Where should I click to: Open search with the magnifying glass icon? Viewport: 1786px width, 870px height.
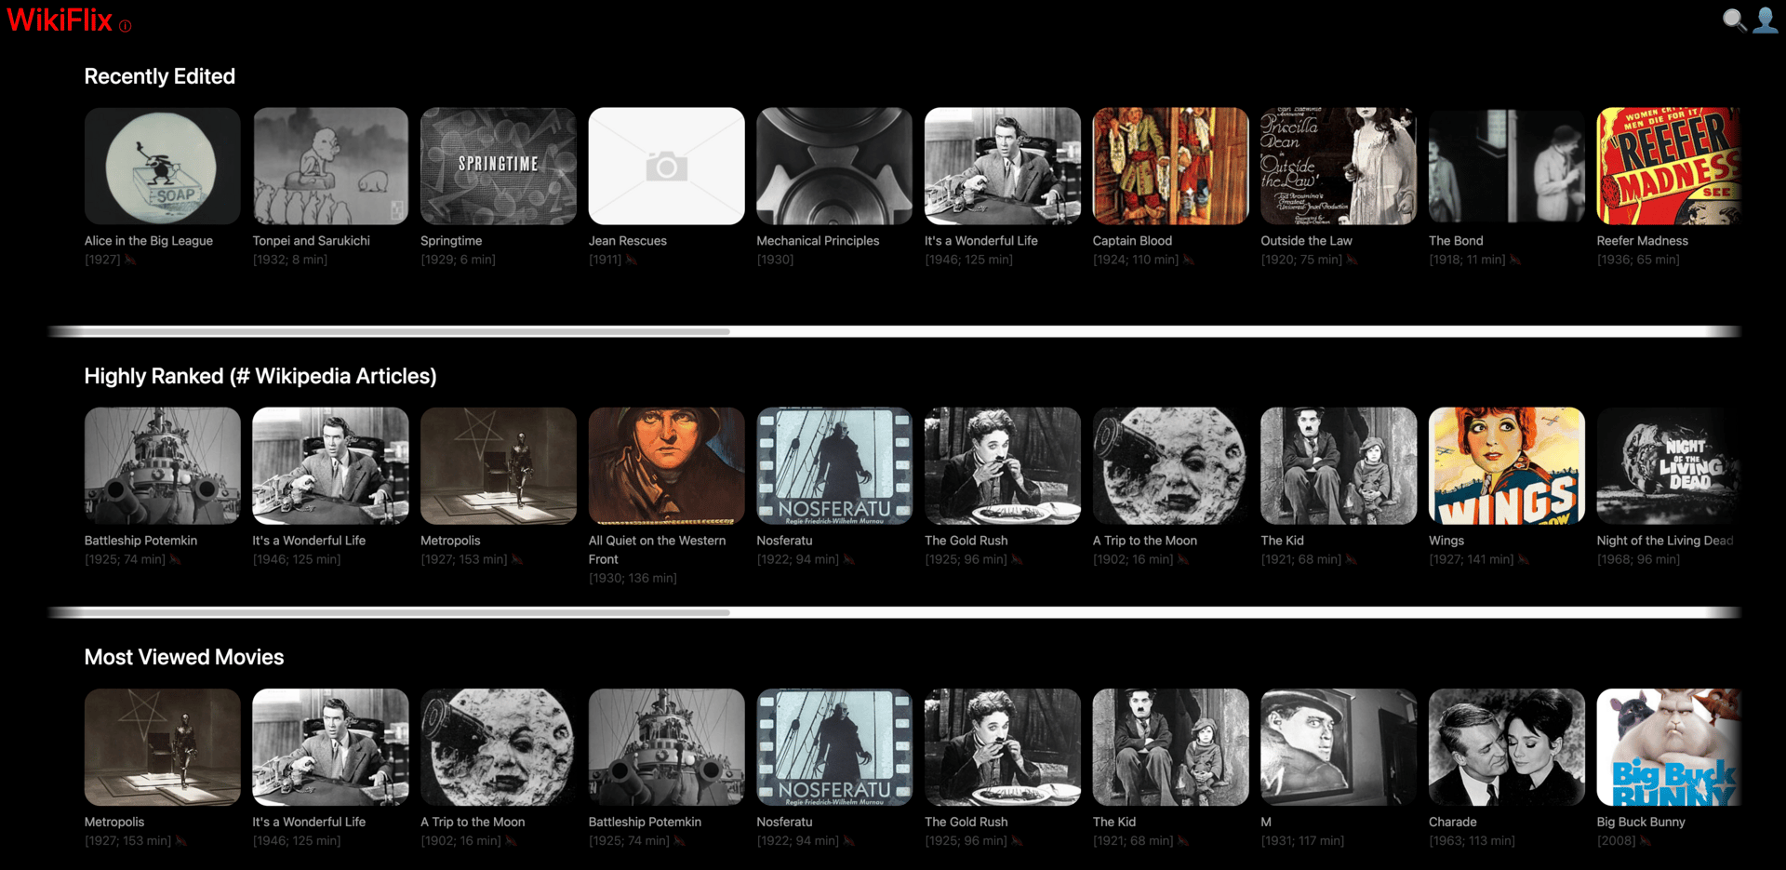[1734, 20]
